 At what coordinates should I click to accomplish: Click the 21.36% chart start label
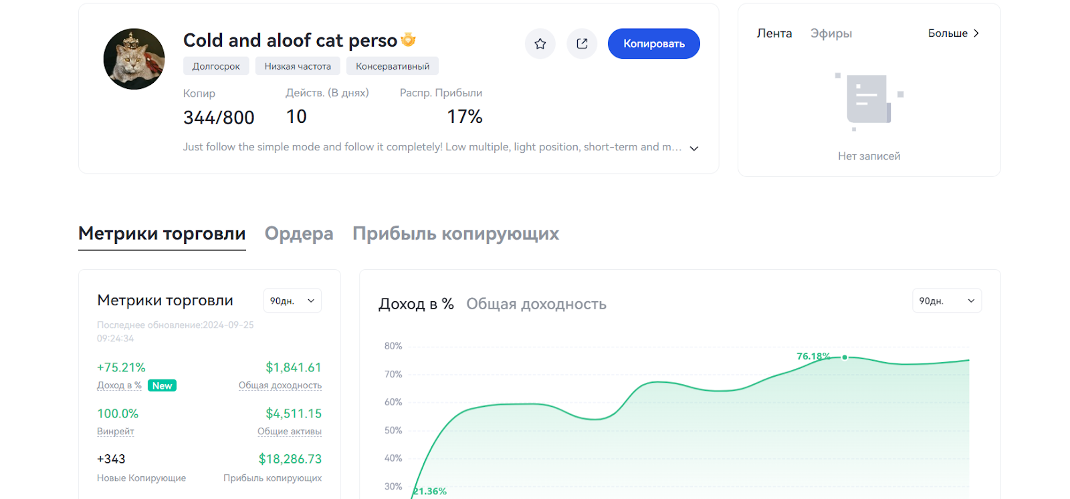pos(430,491)
